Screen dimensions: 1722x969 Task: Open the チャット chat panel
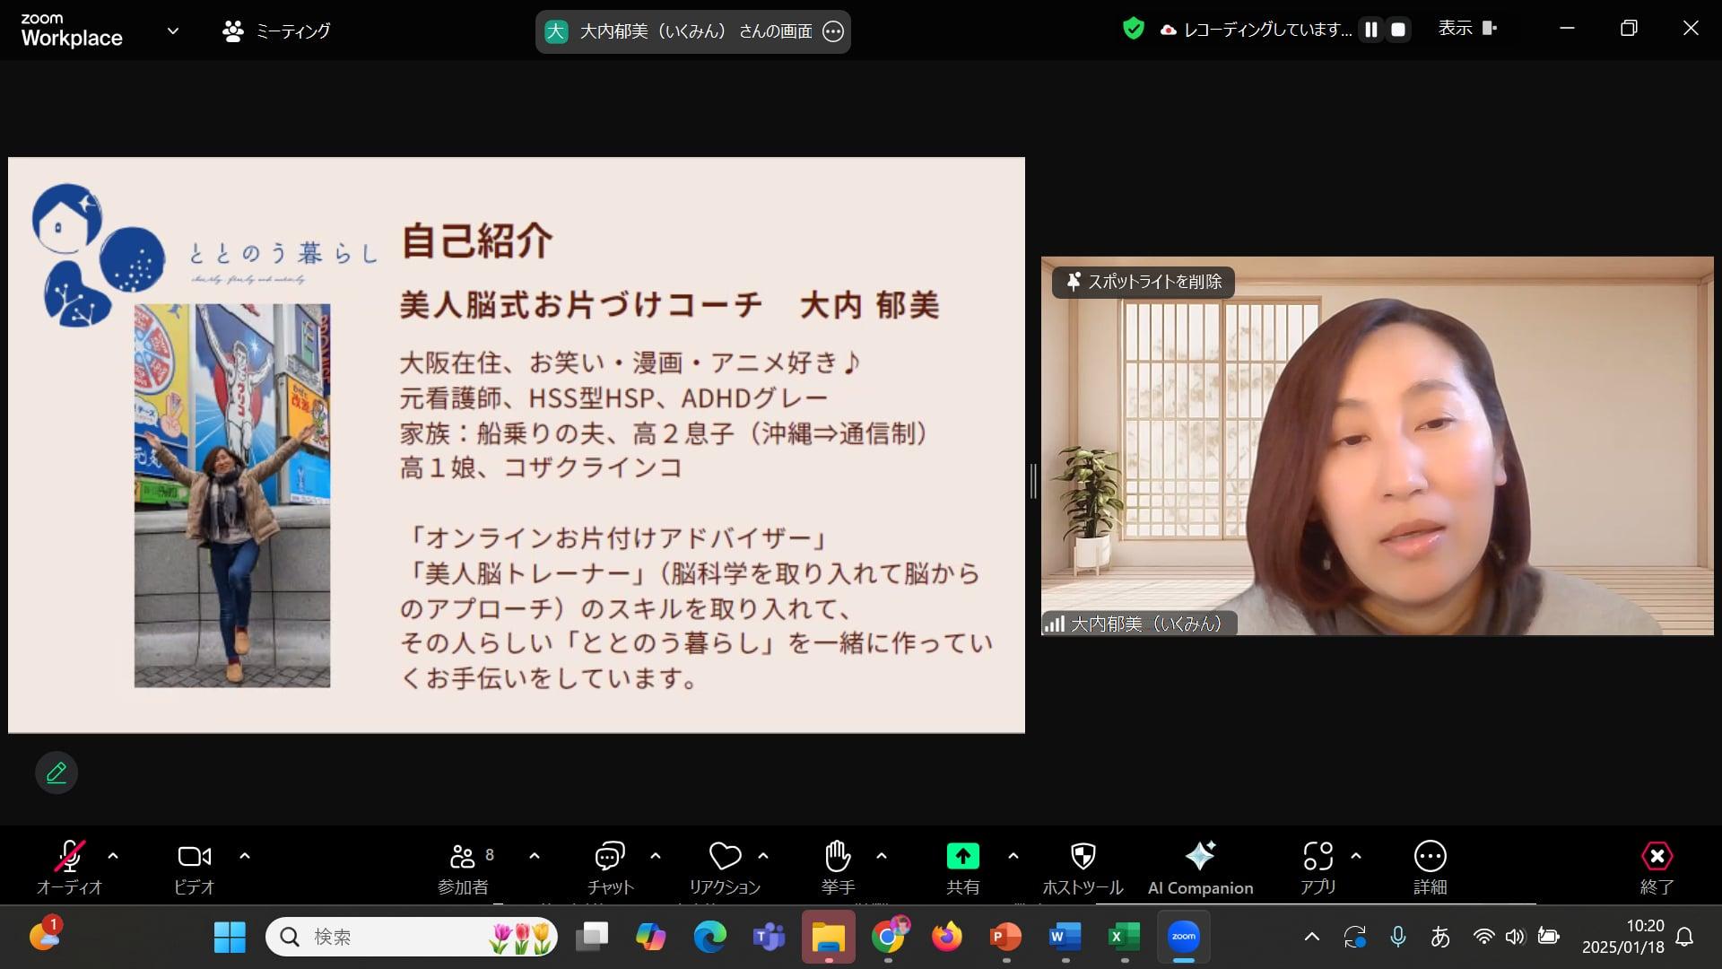tap(610, 865)
